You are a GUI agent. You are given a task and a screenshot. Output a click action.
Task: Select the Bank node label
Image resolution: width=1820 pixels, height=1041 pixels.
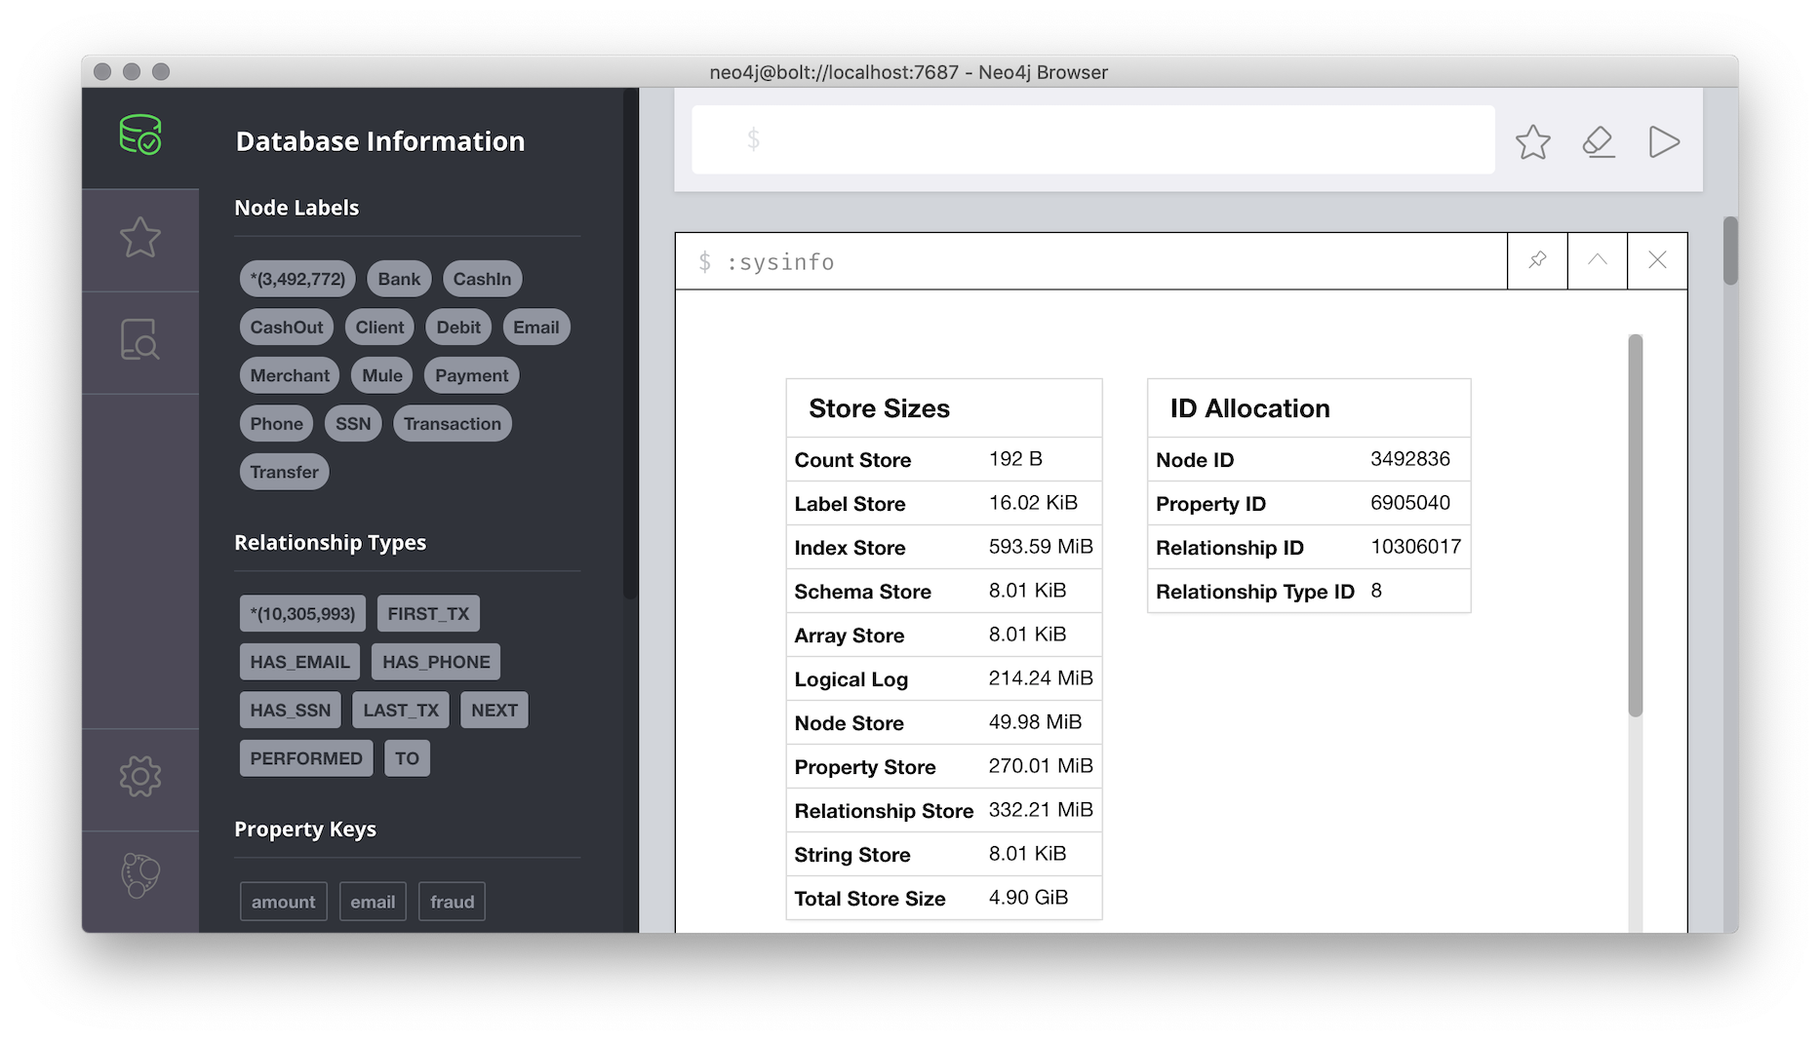click(399, 278)
